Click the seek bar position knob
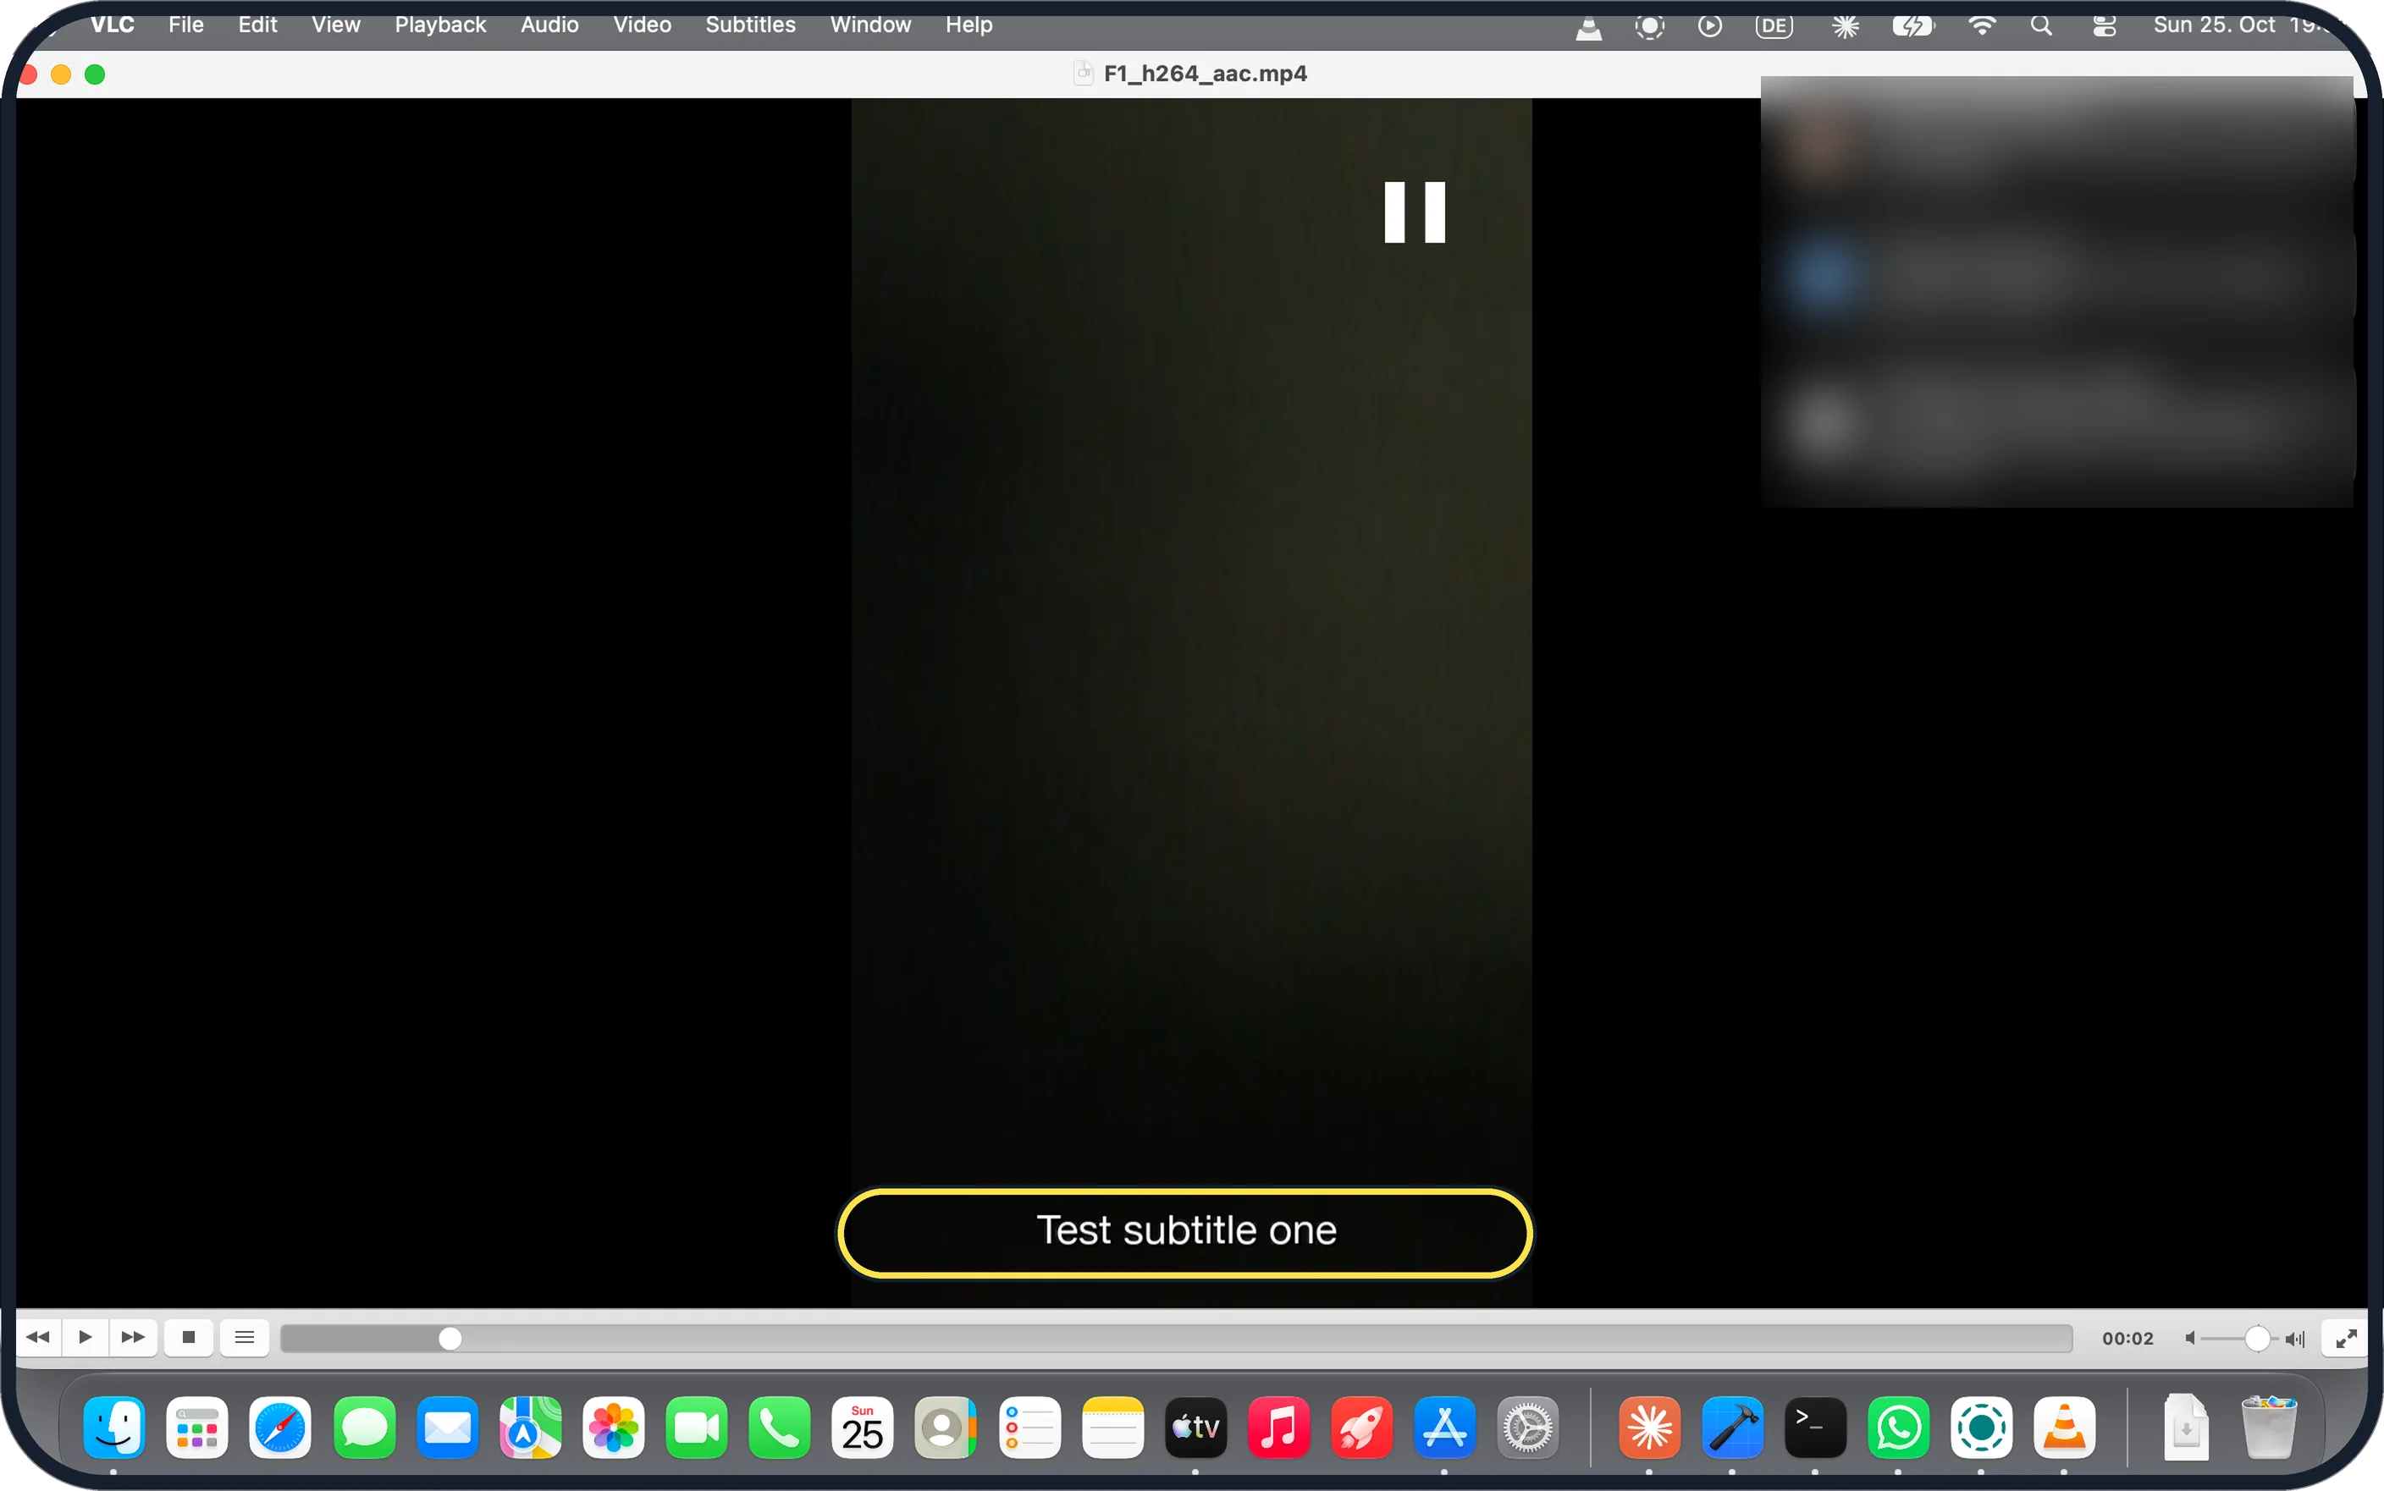Viewport: 2384px width, 1491px height. 450,1338
